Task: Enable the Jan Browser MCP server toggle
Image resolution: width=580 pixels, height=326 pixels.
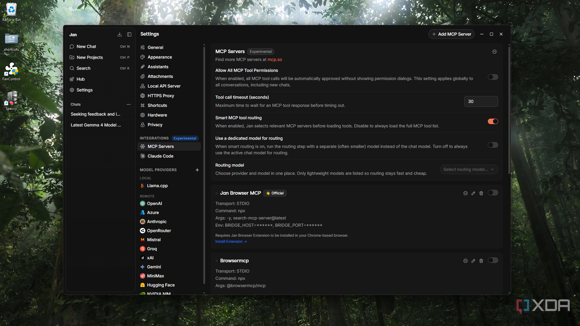Action: [493, 193]
